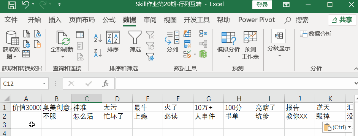Switch to the 审阅 ribbon tab

(x=150, y=20)
